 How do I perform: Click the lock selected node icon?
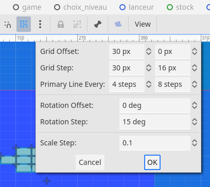click(61, 24)
